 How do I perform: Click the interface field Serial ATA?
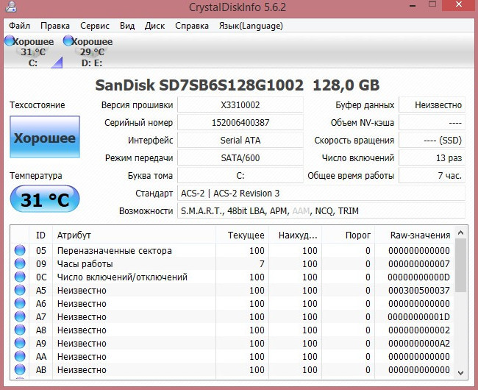point(240,141)
